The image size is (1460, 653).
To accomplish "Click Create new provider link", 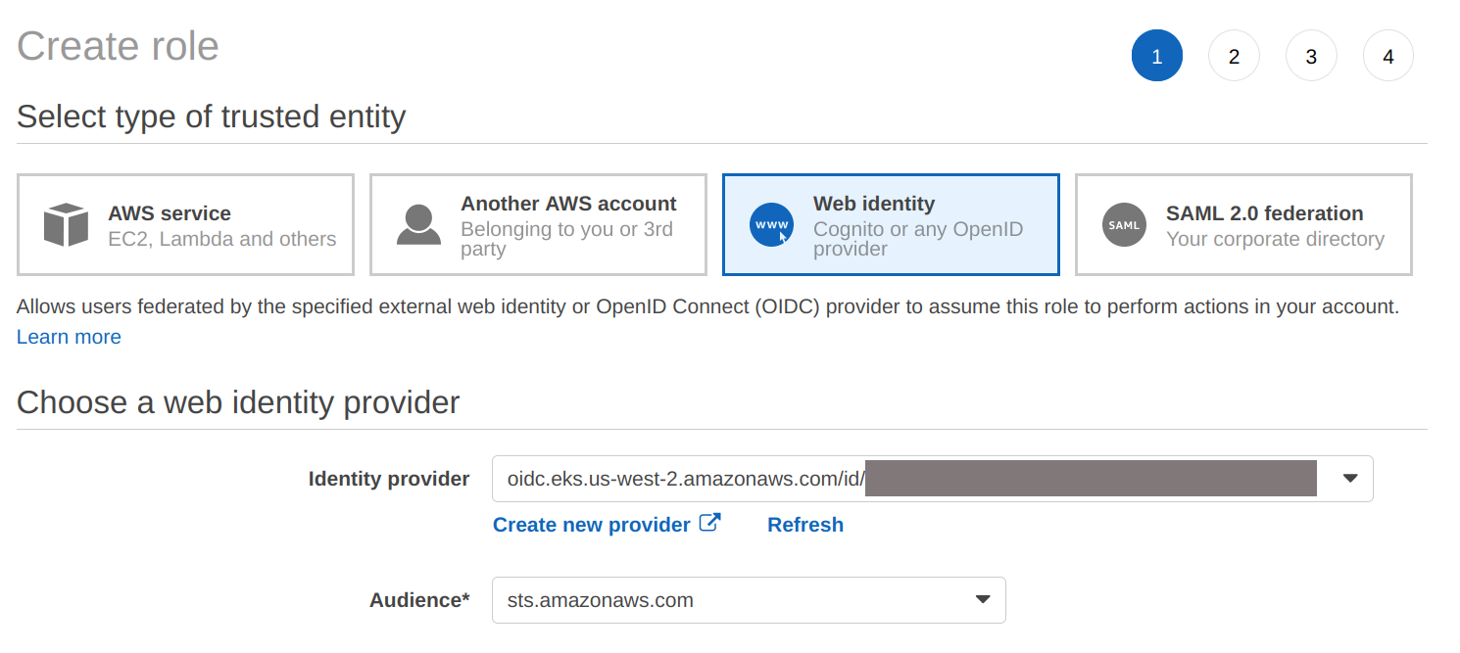I will click(591, 525).
